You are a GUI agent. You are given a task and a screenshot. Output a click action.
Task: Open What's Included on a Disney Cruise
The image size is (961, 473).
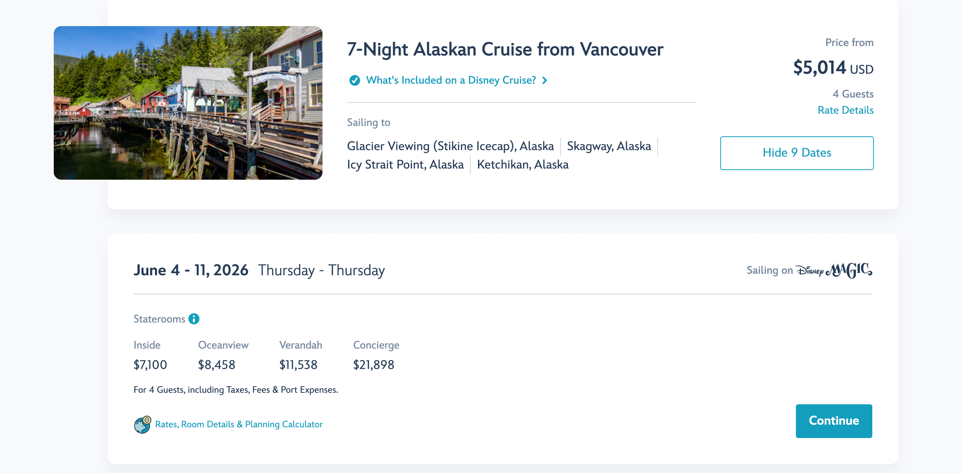click(x=451, y=80)
